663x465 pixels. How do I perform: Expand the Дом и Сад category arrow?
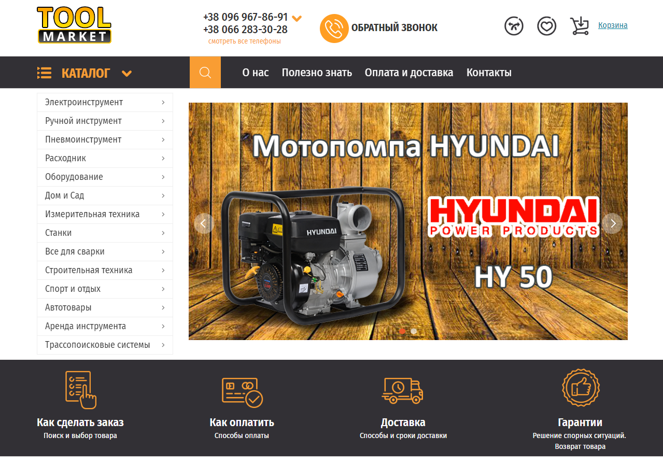click(163, 195)
